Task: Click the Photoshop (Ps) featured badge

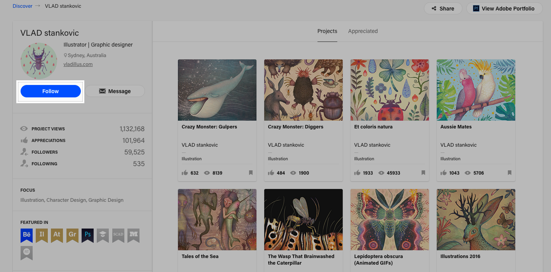Action: [x=87, y=236]
